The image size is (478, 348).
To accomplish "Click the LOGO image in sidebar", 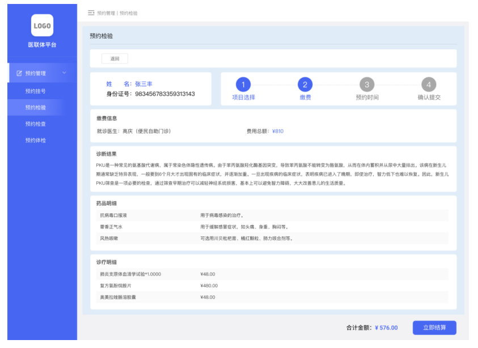I will [42, 26].
